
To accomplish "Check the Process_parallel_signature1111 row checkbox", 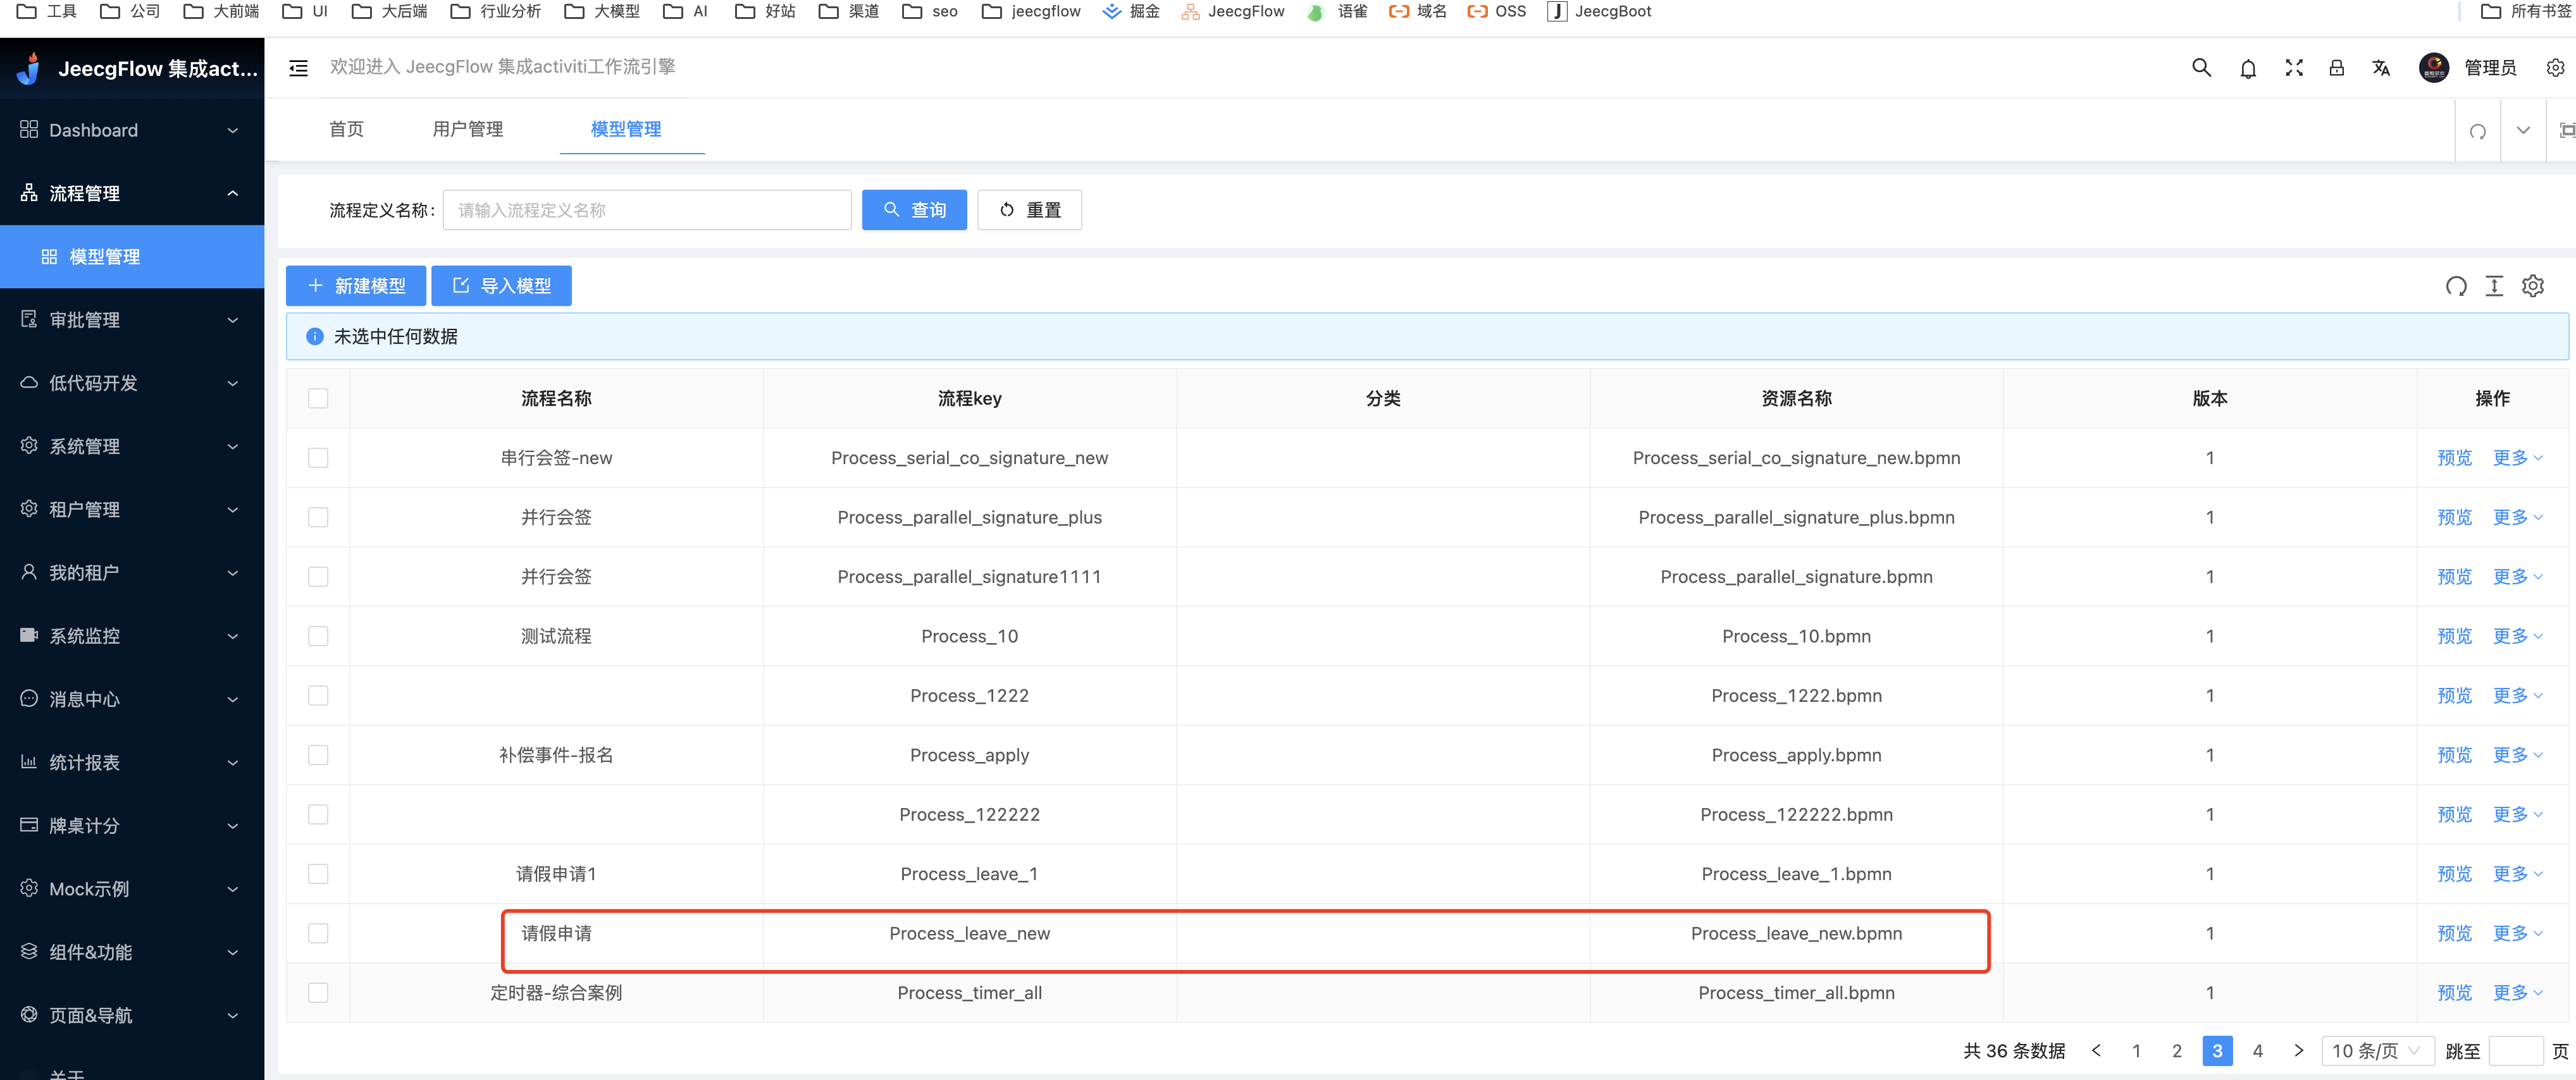I will [318, 577].
